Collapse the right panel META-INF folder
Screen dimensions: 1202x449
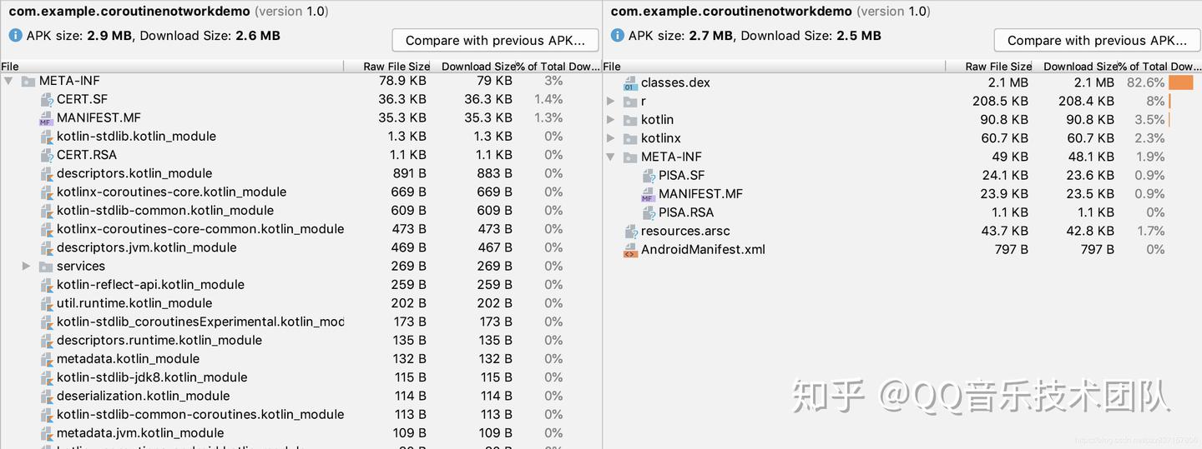tap(611, 157)
